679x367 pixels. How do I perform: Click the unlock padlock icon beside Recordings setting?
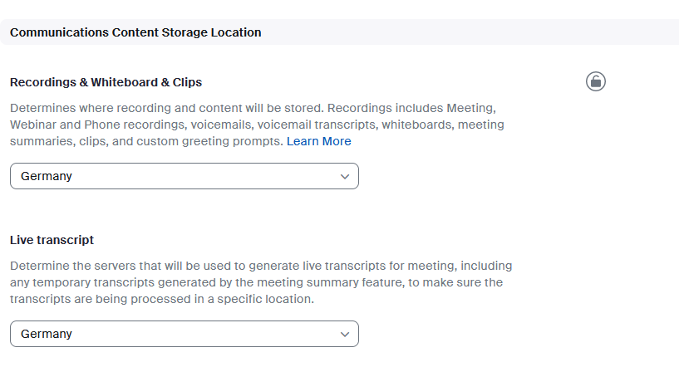point(596,81)
